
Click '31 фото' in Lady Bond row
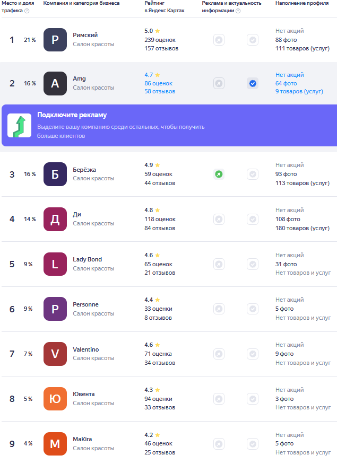pyautogui.click(x=286, y=264)
